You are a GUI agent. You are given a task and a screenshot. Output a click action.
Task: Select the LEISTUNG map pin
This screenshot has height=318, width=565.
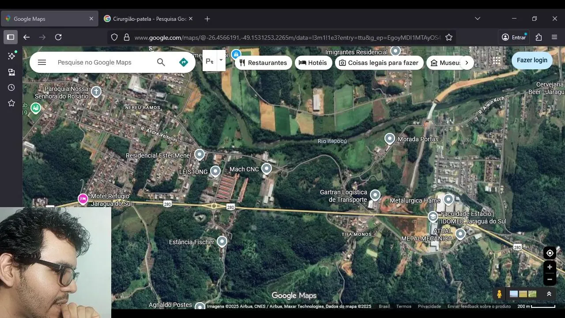tap(215, 171)
